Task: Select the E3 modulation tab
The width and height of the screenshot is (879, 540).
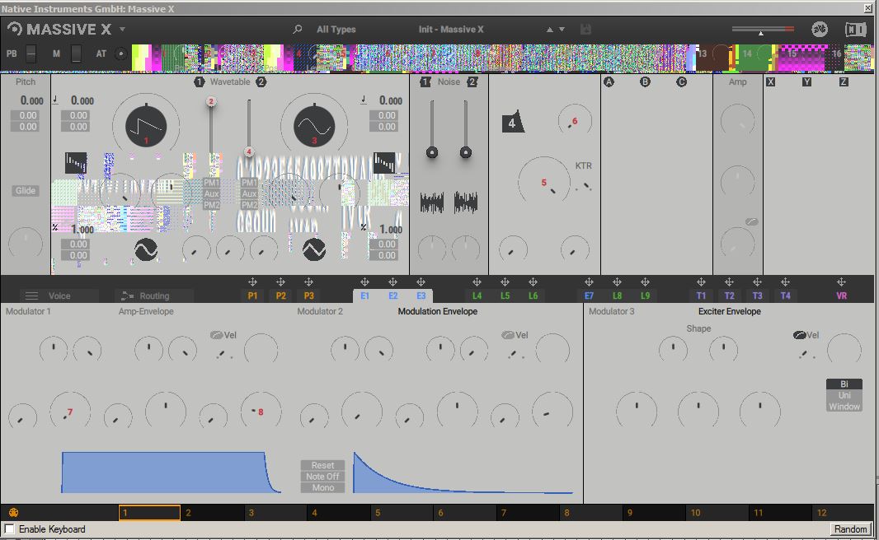Action: pyautogui.click(x=421, y=296)
